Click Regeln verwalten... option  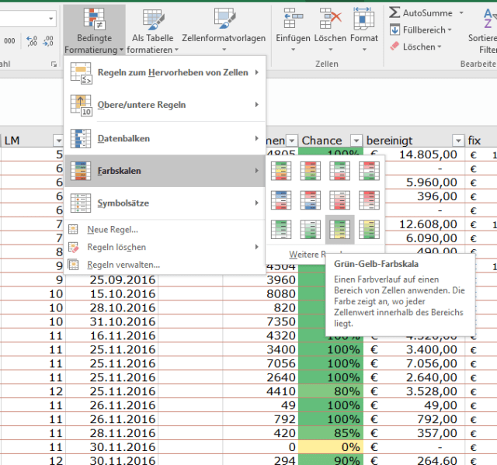tap(123, 265)
